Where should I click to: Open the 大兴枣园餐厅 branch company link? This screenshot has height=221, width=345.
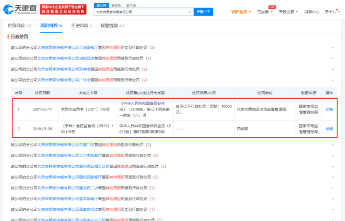pos(69,156)
